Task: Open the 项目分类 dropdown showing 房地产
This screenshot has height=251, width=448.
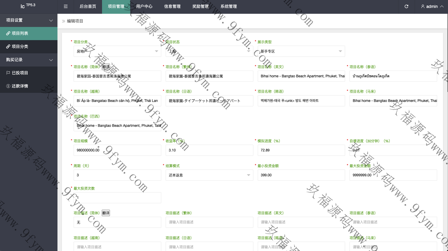Action: (117, 51)
